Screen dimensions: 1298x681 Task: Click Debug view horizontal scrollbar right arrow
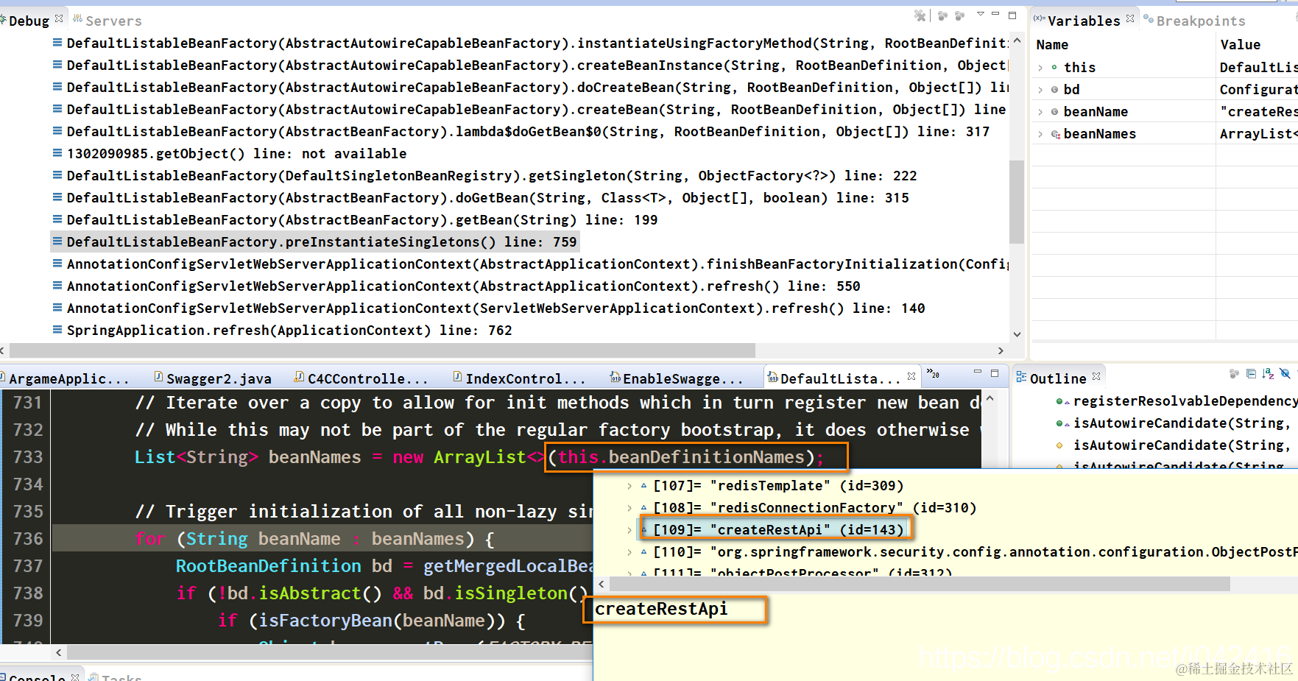point(1001,351)
